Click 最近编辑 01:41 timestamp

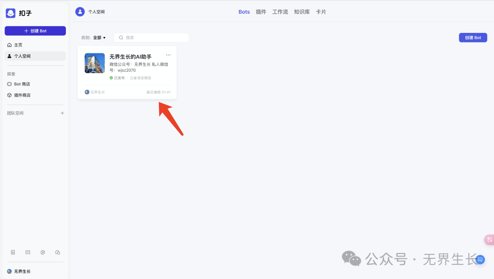[158, 92]
